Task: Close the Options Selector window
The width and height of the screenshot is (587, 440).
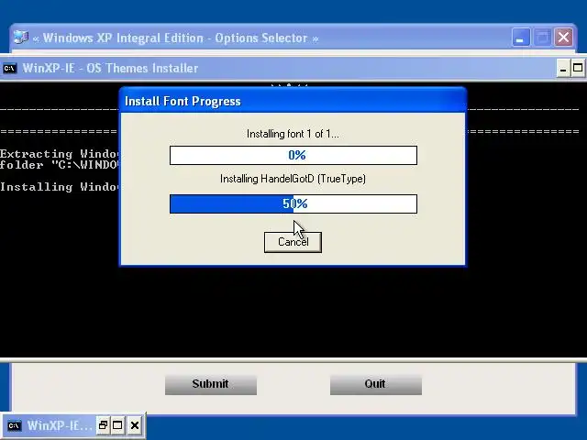Action: click(x=563, y=38)
